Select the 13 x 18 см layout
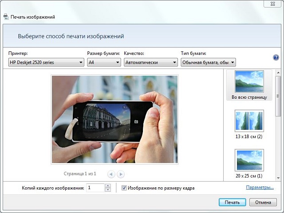The width and height of the screenshot is (284, 213). (249, 124)
